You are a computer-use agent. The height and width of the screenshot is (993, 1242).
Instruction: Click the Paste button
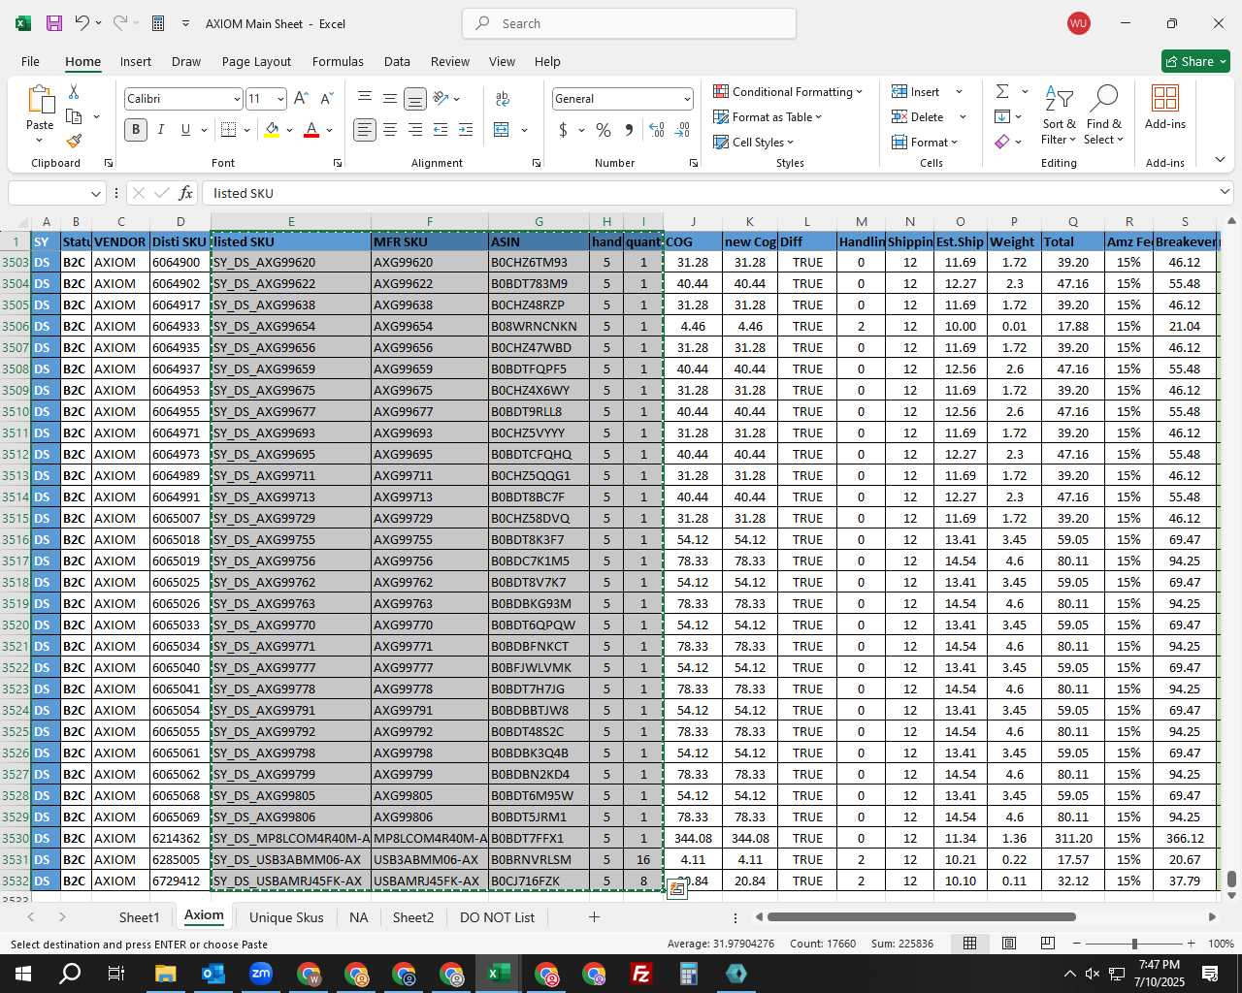[40, 114]
